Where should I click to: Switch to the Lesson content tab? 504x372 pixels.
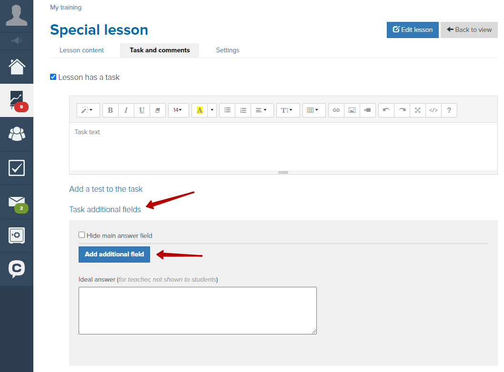(81, 50)
